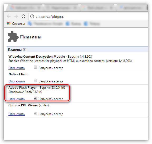Click Отключить link under Widevine module
Viewport: 152px width, 144px height.
pos(17,68)
